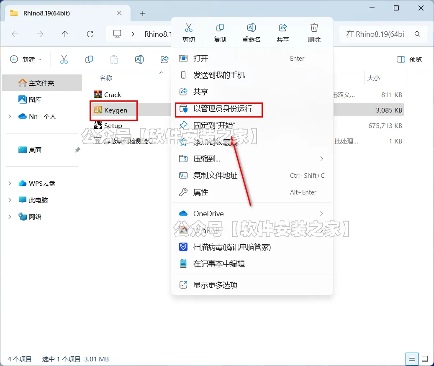
Task: Expand the 此电脑 tree node
Action: tap(10, 200)
